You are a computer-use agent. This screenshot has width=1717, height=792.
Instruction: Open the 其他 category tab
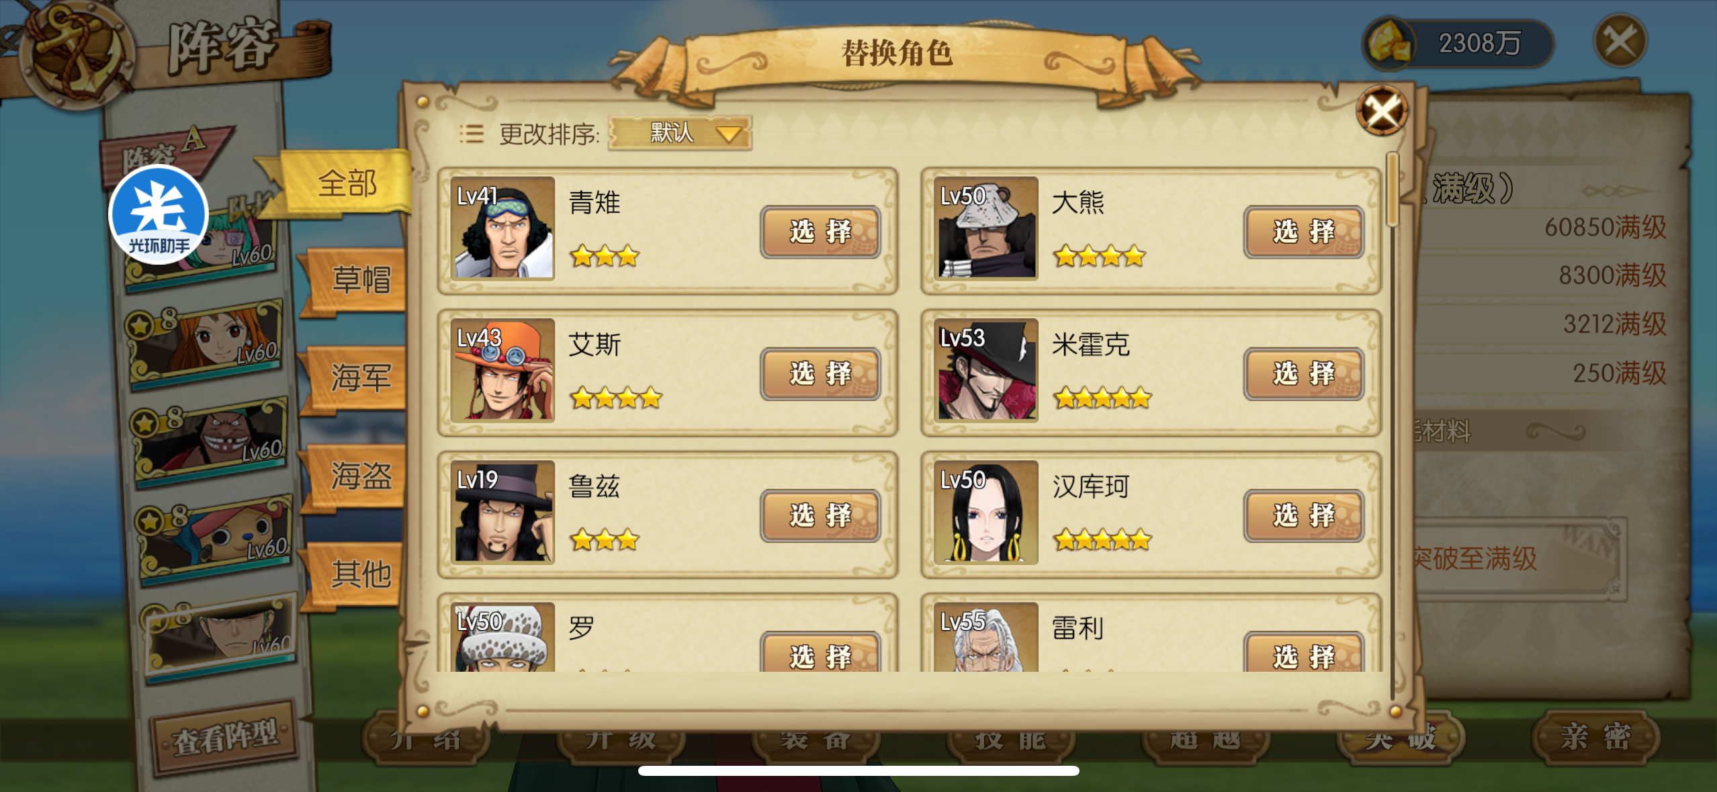click(357, 574)
